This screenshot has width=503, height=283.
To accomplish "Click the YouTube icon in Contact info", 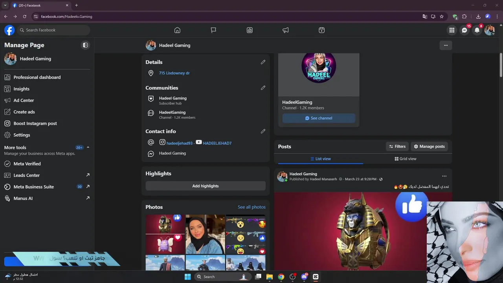I will pos(199,142).
